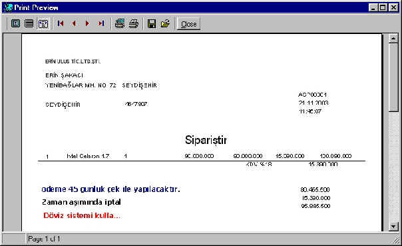Open printer setup from the toolbar
402x246 pixels.
tap(120, 23)
